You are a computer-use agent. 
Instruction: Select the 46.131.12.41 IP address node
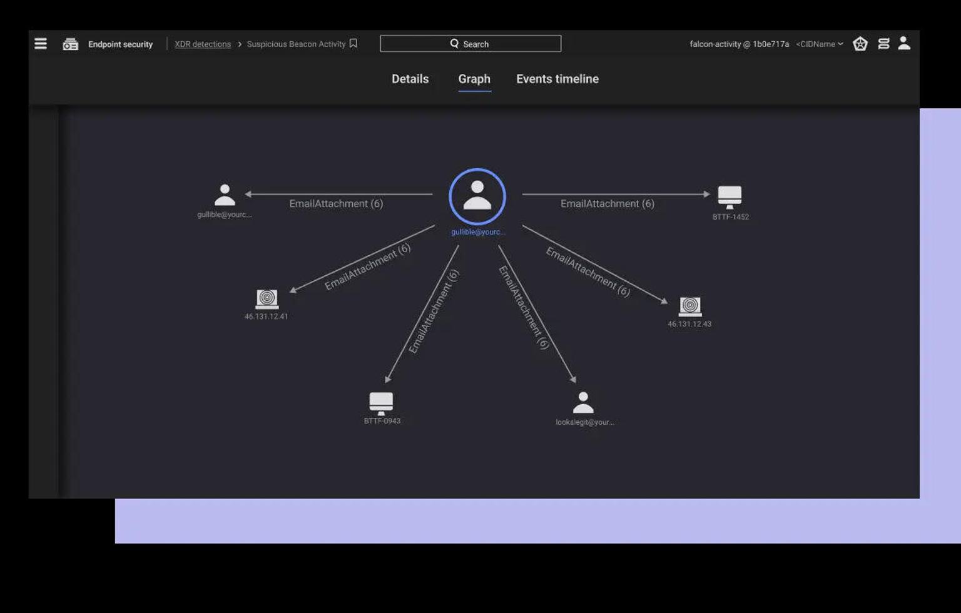(267, 299)
